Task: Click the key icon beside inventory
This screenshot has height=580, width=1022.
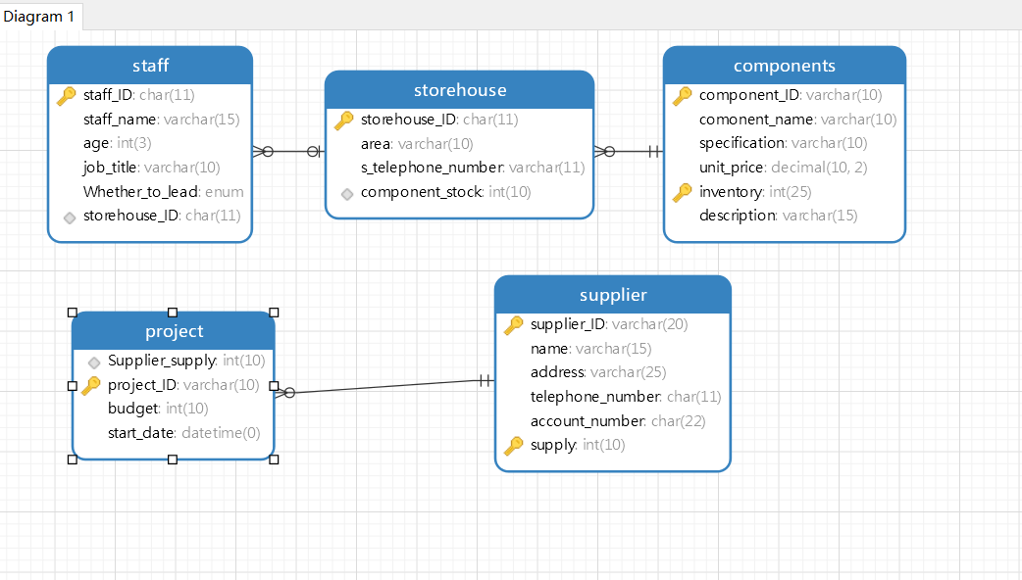Action: pyautogui.click(x=682, y=192)
